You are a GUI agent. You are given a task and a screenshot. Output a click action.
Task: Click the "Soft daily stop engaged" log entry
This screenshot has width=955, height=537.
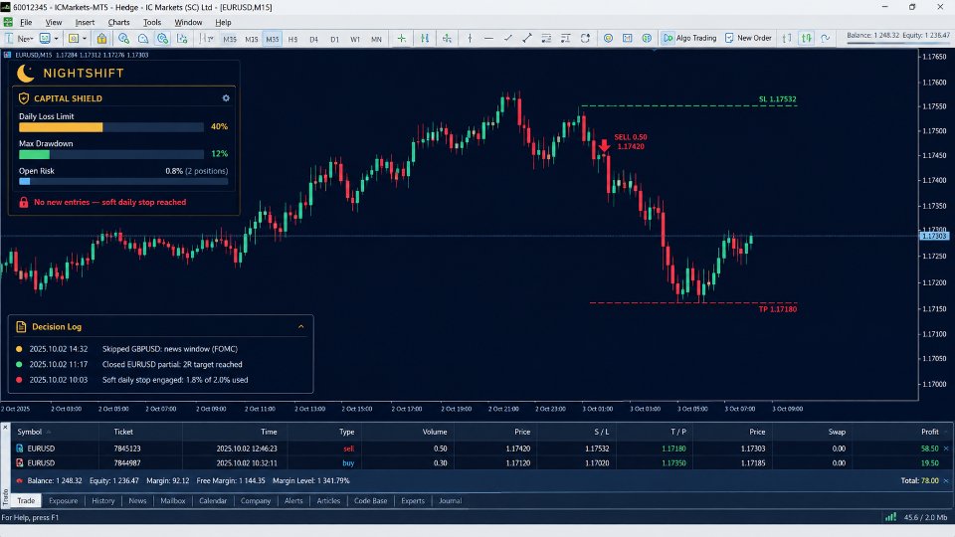(175, 380)
